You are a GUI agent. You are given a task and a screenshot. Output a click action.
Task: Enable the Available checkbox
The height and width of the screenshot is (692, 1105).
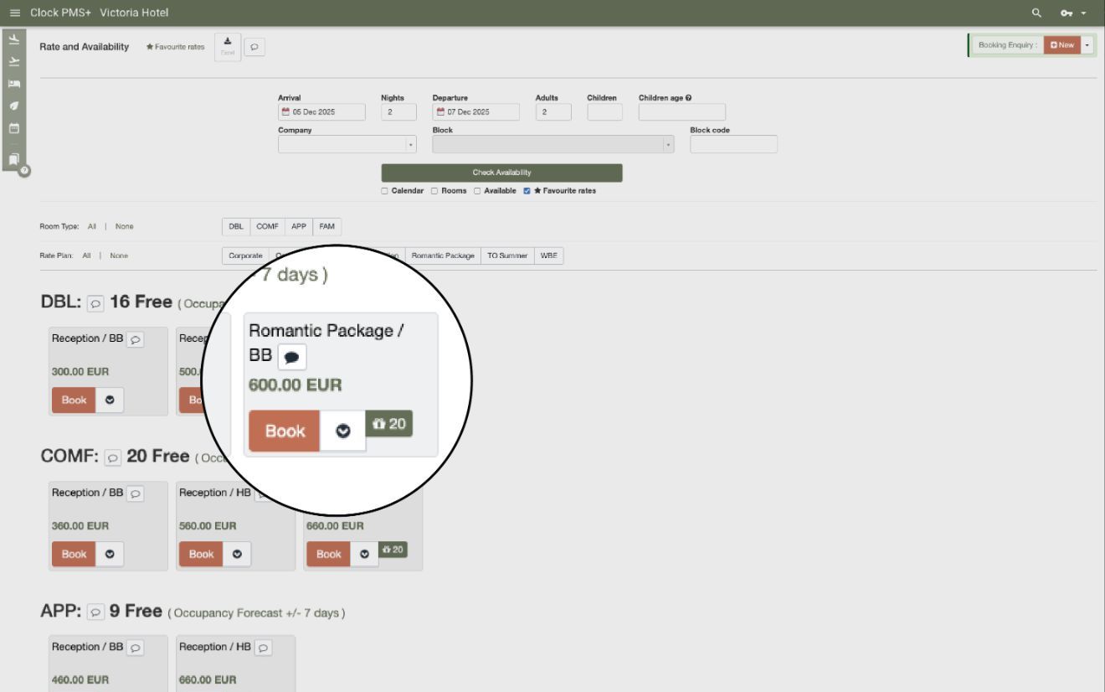coord(477,190)
